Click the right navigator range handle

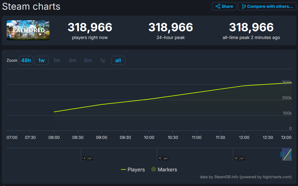click(x=291, y=154)
